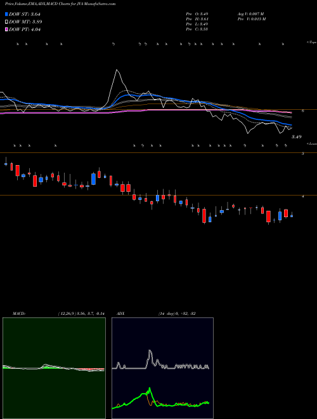Click the '<Lows' marker row label
Screen dimensions: 317x419
coord(311,143)
